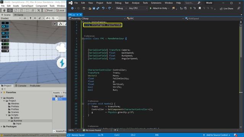The height and width of the screenshot is (137, 244).
Task: Expand the Favorites tree node
Action: [x=2, y=92]
